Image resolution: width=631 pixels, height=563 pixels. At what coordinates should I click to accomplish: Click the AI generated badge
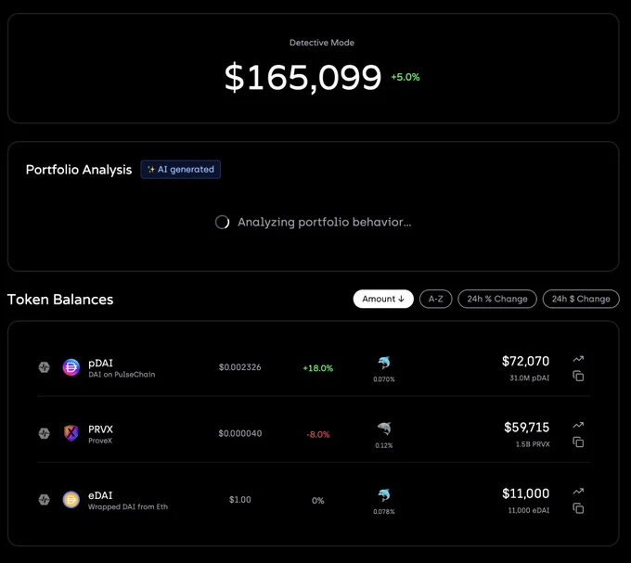coord(180,170)
